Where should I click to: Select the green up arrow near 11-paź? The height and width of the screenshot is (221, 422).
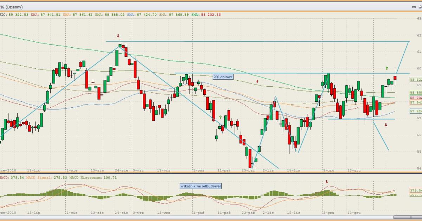[x=220, y=117]
